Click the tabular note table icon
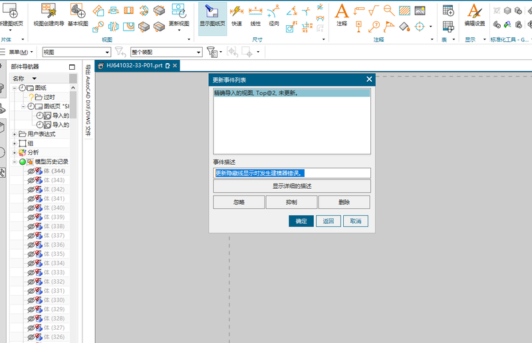532x343 pixels. [x=448, y=11]
